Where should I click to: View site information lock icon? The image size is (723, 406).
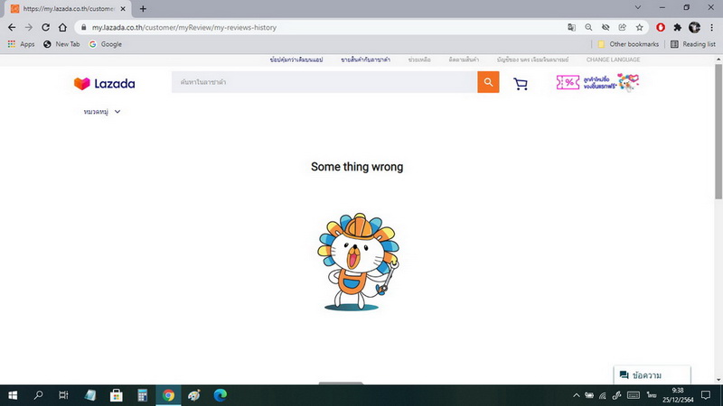(x=83, y=28)
